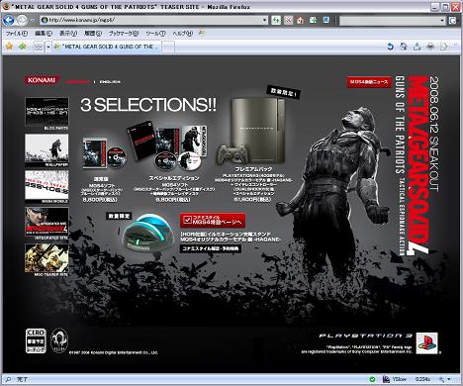Click the green arrow icon beside the star
Image resolution: width=463 pixels, height=386 pixels.
[23, 47]
